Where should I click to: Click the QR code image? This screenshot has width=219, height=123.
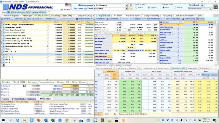(x=216, y=7)
